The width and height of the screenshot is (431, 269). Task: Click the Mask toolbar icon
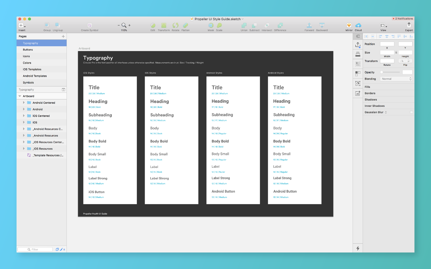tap(211, 25)
